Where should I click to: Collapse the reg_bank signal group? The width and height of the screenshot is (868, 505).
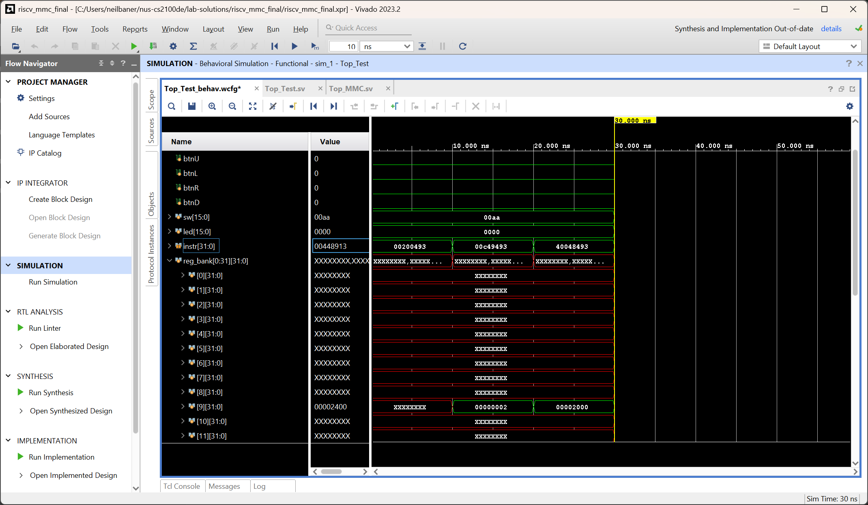pos(170,261)
